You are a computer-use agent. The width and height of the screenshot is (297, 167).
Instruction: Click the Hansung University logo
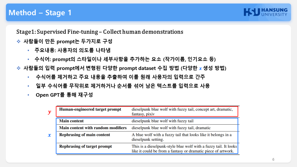(265, 12)
